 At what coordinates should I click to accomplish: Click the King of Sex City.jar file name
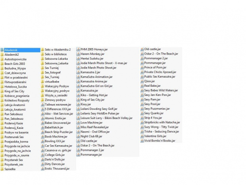coord(92,99)
